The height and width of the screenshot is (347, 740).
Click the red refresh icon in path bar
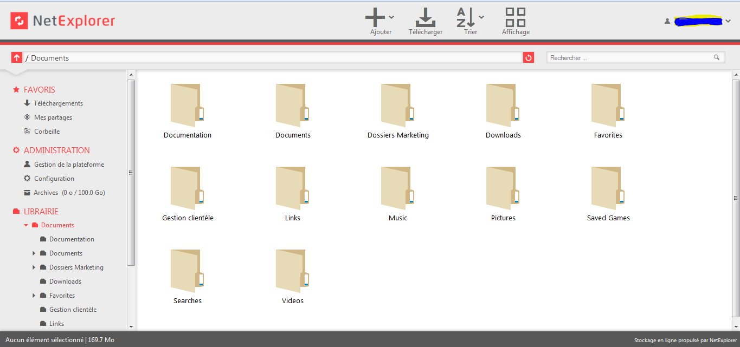(x=529, y=57)
